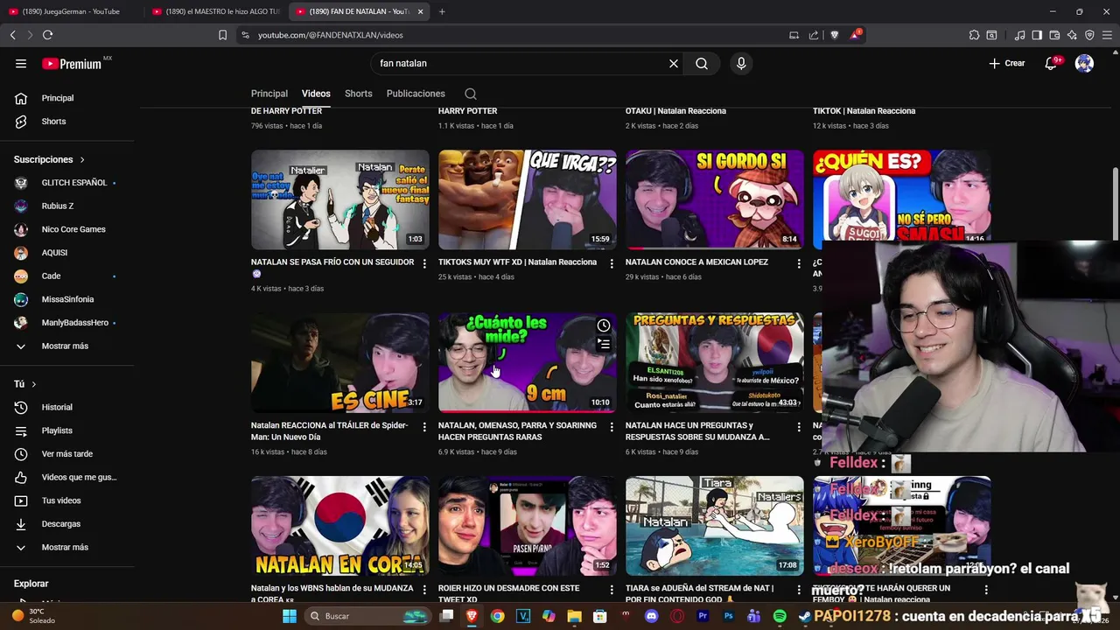Open Principal home in sidebar
The height and width of the screenshot is (630, 1120).
(66, 98)
